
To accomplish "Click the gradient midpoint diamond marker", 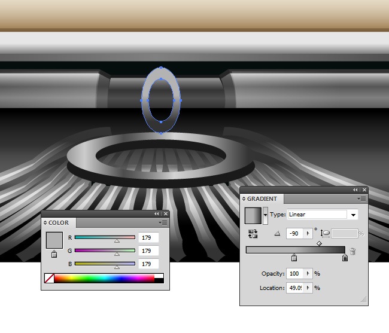I will tap(319, 243).
